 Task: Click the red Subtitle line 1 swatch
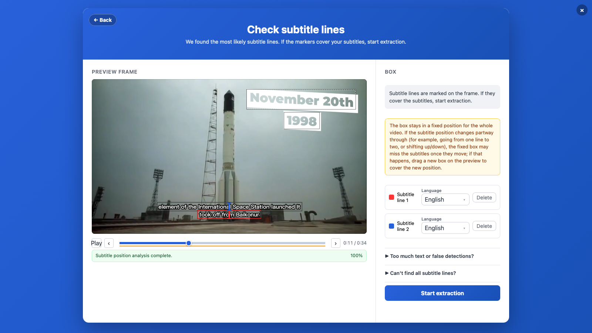tap(391, 197)
